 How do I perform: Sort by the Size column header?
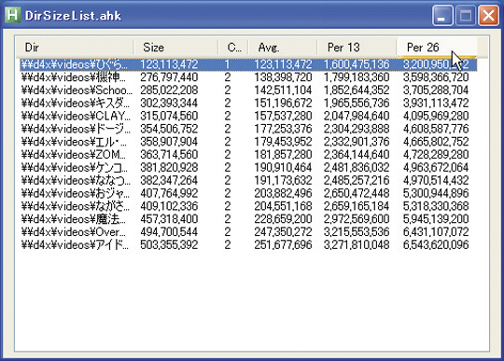(175, 48)
